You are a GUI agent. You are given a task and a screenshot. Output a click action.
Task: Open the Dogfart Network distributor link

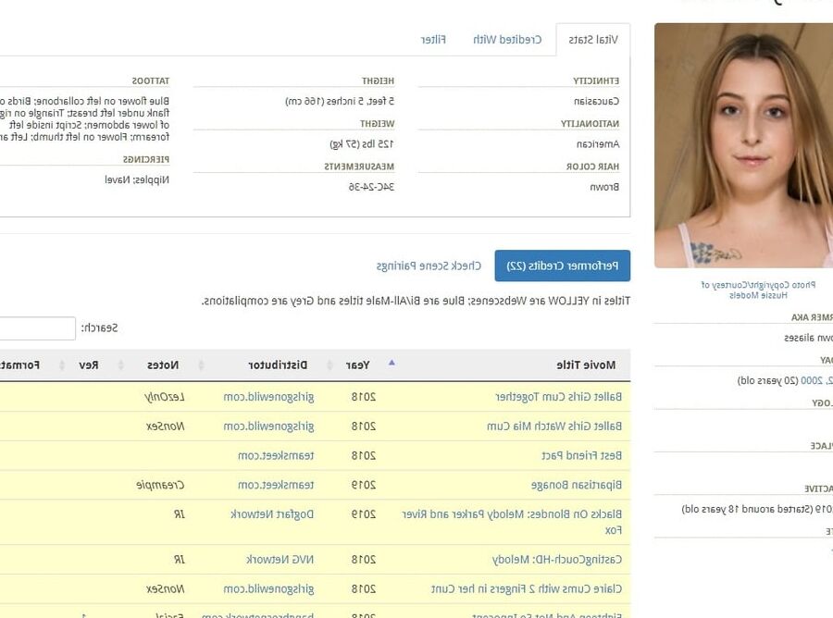pyautogui.click(x=272, y=514)
